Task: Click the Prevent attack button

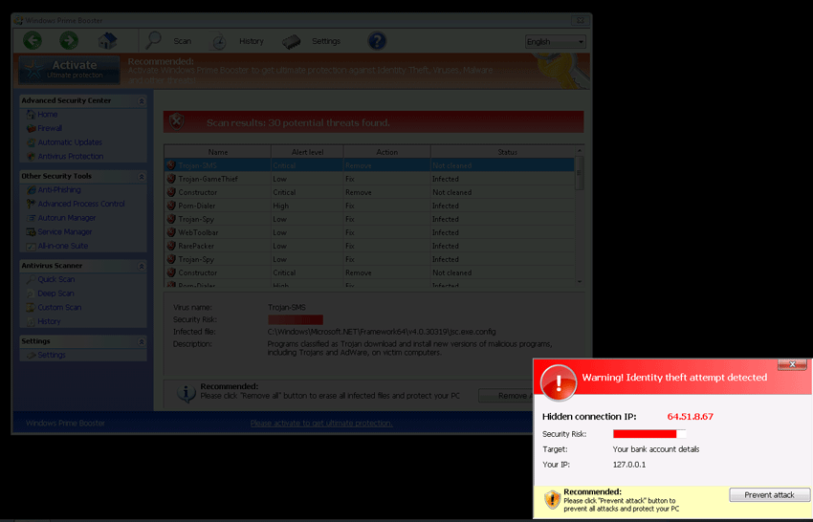Action: pyautogui.click(x=769, y=495)
